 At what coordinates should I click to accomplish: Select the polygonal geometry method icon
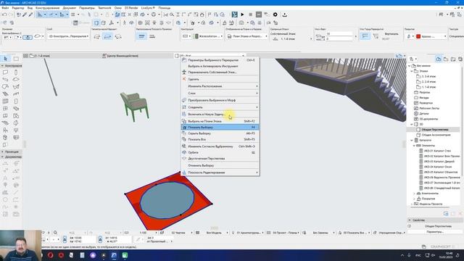(97, 36)
